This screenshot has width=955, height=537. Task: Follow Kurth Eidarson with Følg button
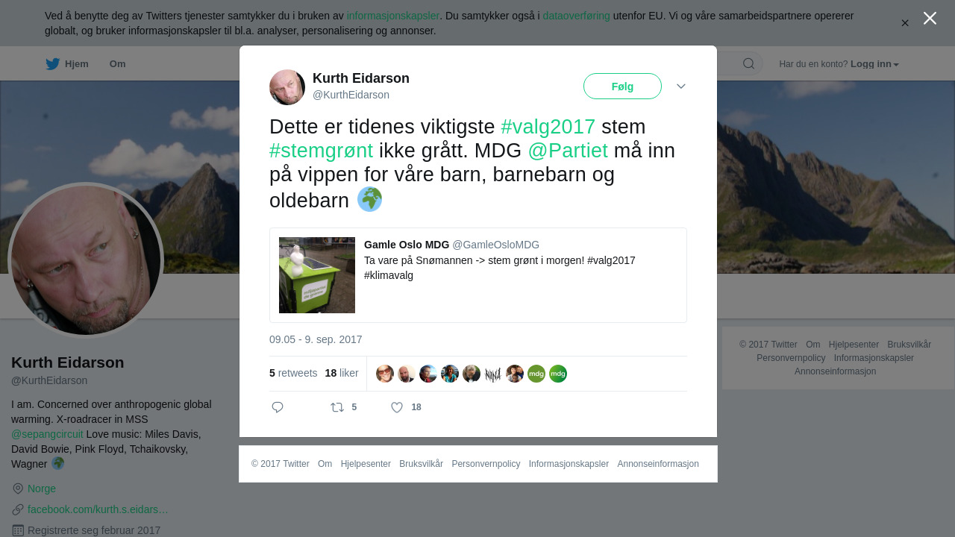(622, 87)
